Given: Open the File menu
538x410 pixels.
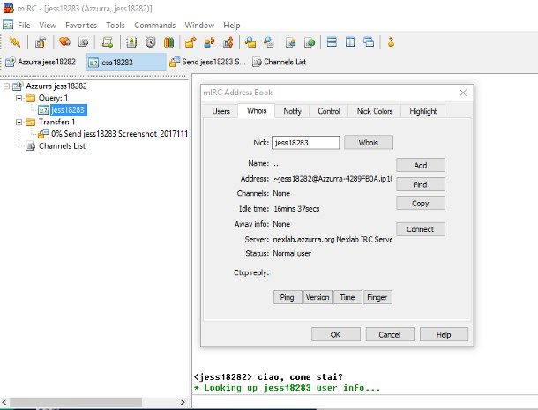Looking at the screenshot, I should [x=24, y=25].
